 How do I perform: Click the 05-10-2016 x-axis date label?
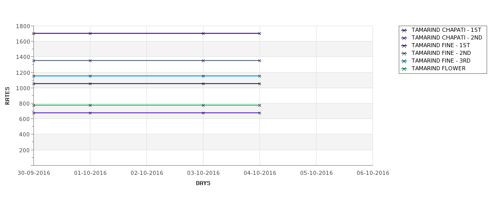click(x=317, y=173)
